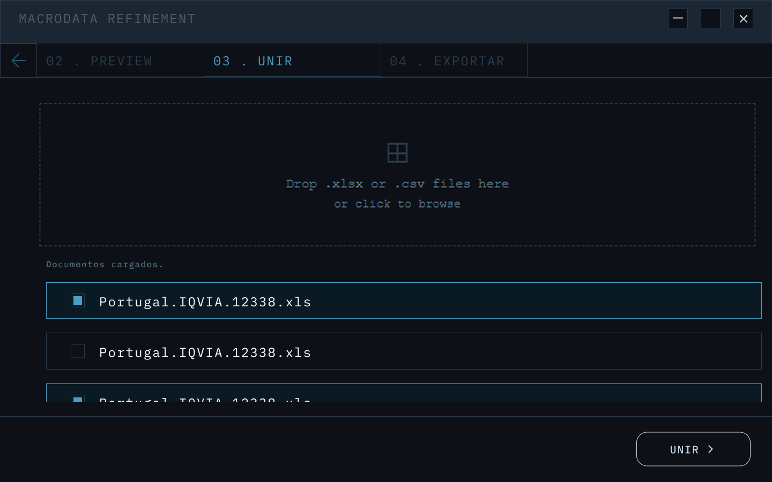Image resolution: width=772 pixels, height=482 pixels.
Task: Open the 02 . PREVIEW tab
Action: click(x=121, y=61)
